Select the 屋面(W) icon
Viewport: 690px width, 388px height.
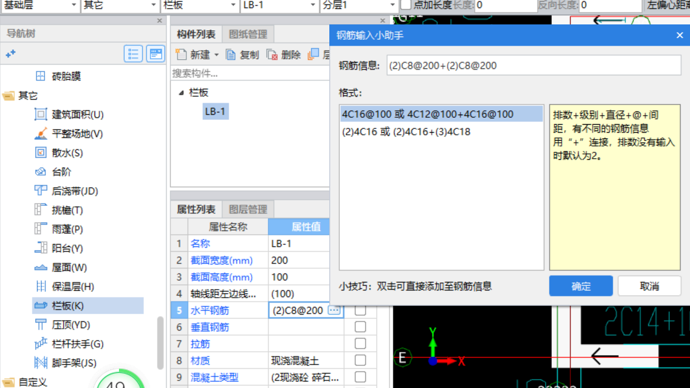tap(40, 268)
